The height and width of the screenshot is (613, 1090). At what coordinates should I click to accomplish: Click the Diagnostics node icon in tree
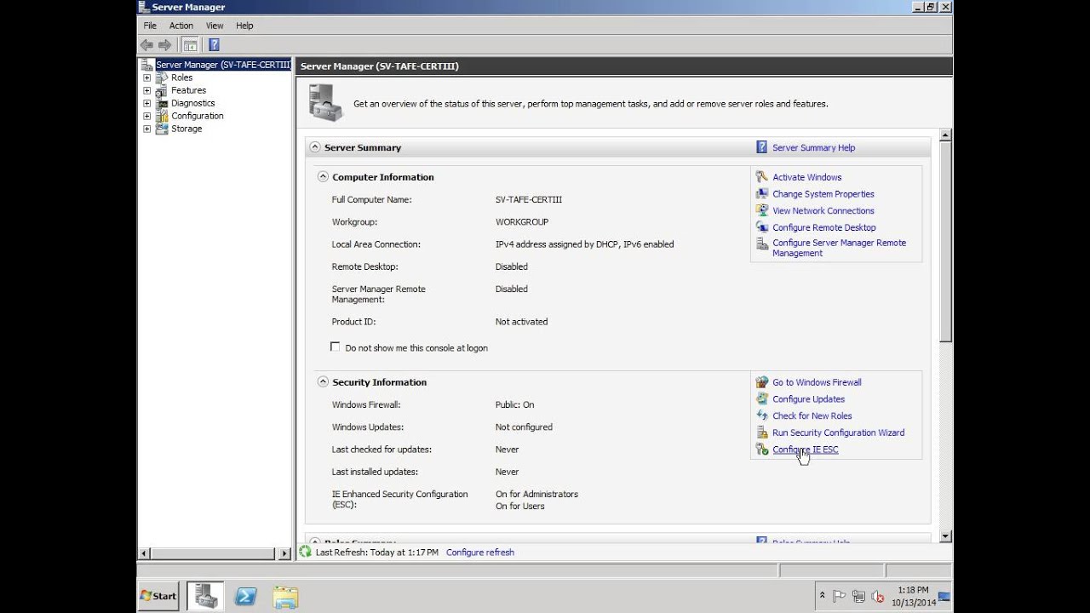[162, 103]
